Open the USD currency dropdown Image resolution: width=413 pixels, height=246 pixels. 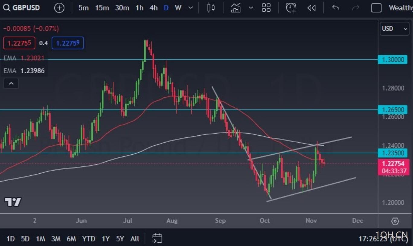(x=394, y=29)
